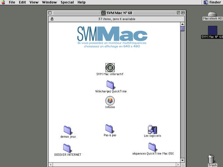Click the '37 items, zero K available' status text

[x=117, y=19]
